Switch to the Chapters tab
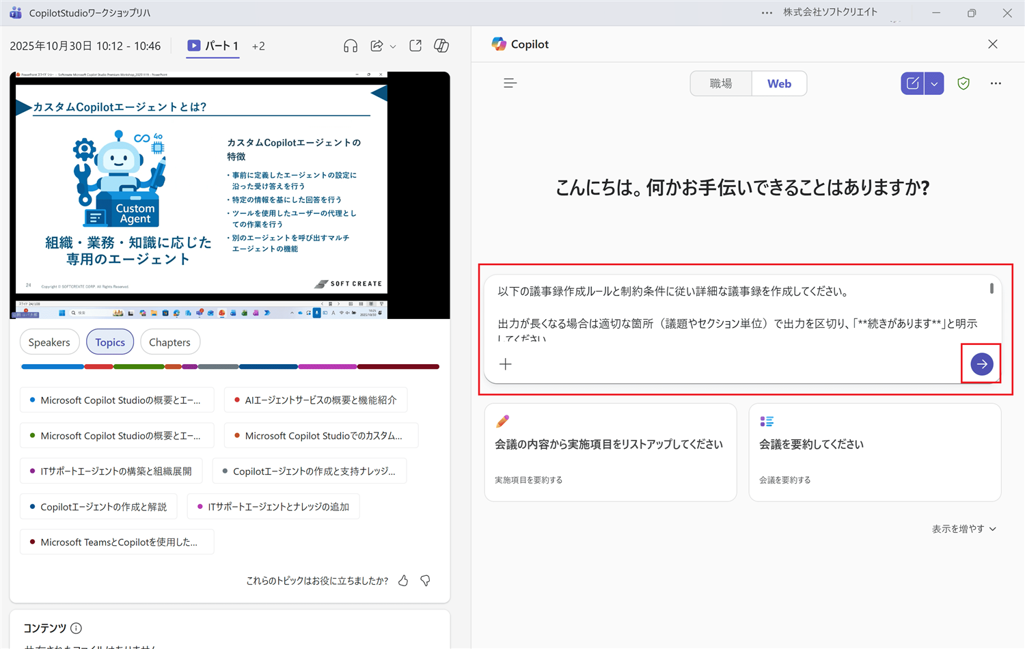 [169, 342]
